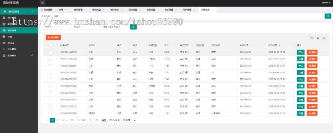The width and height of the screenshot is (333, 133).
Task: Click the confirm button beside page input
Action: pyautogui.click(x=104, y=120)
